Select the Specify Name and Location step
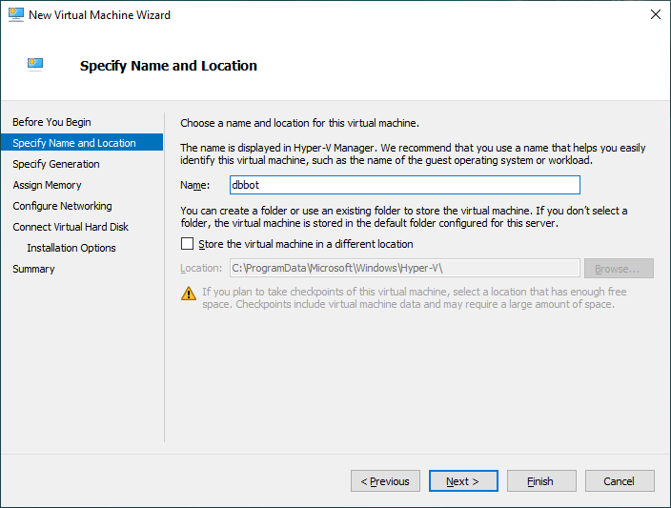 click(82, 143)
